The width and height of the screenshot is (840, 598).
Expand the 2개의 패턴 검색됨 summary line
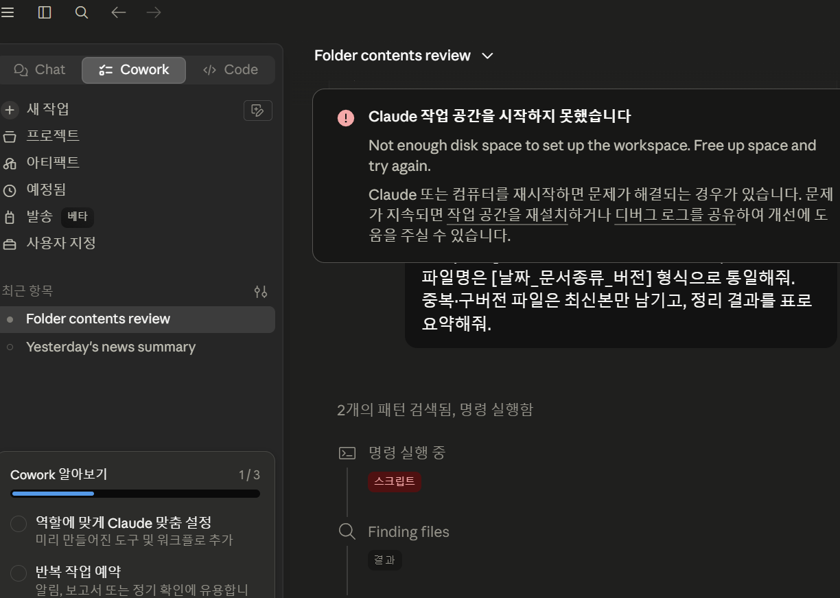point(435,410)
